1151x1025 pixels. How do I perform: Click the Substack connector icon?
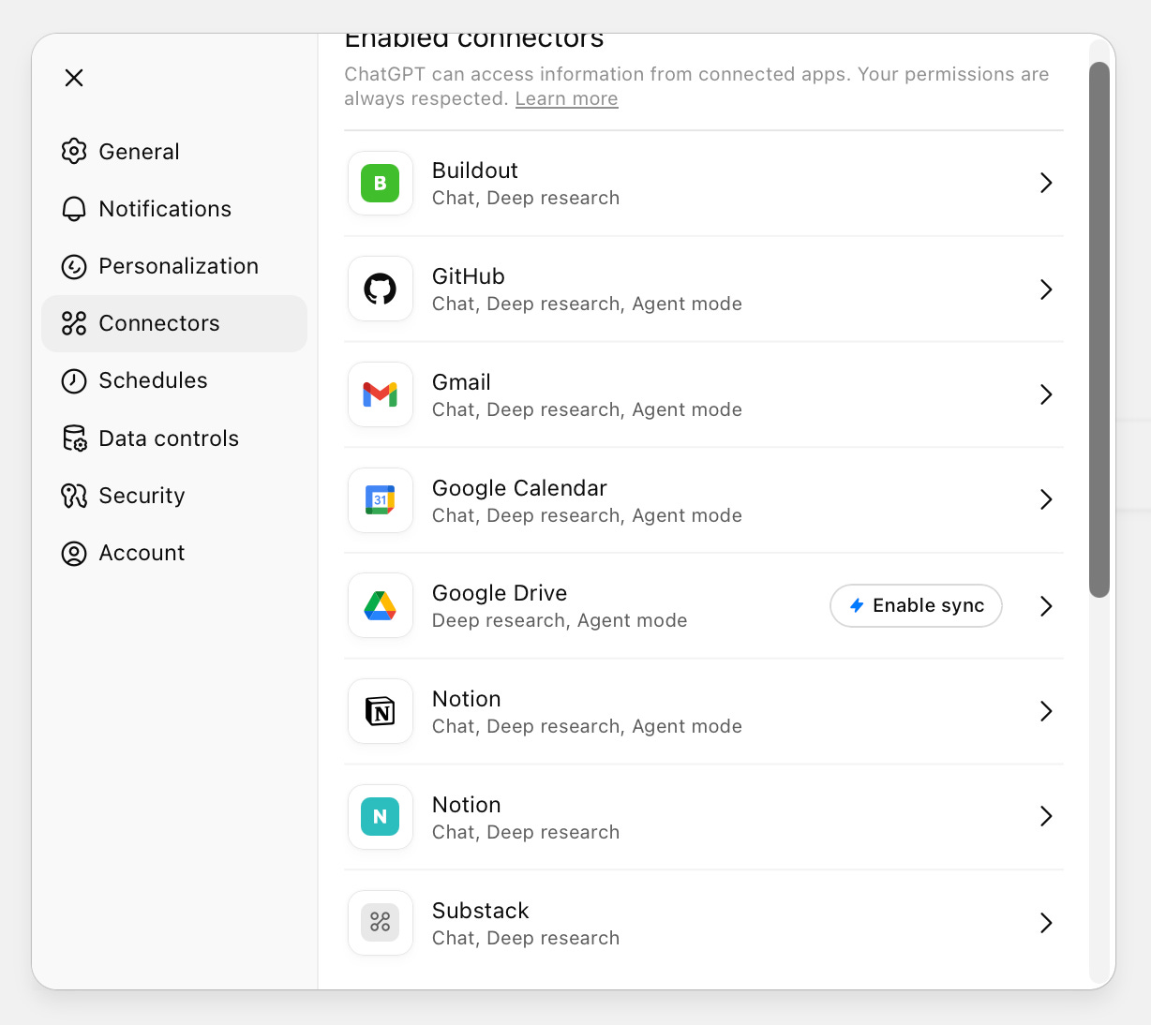[x=381, y=923]
